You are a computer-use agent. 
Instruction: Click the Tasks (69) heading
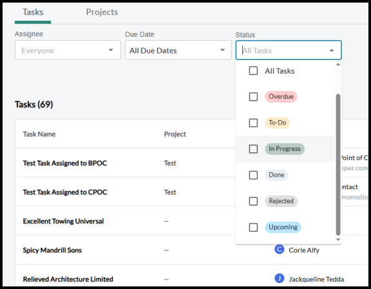[34, 105]
